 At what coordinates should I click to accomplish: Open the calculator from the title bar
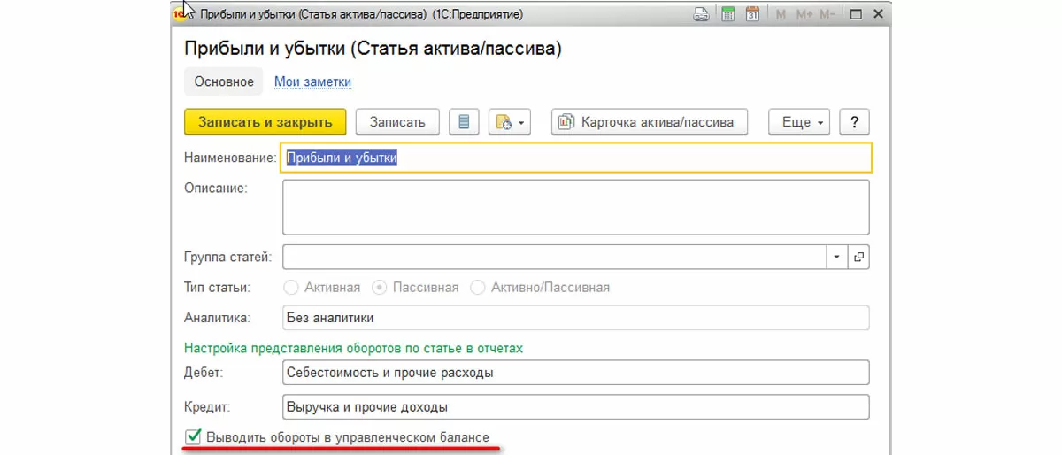point(728,14)
